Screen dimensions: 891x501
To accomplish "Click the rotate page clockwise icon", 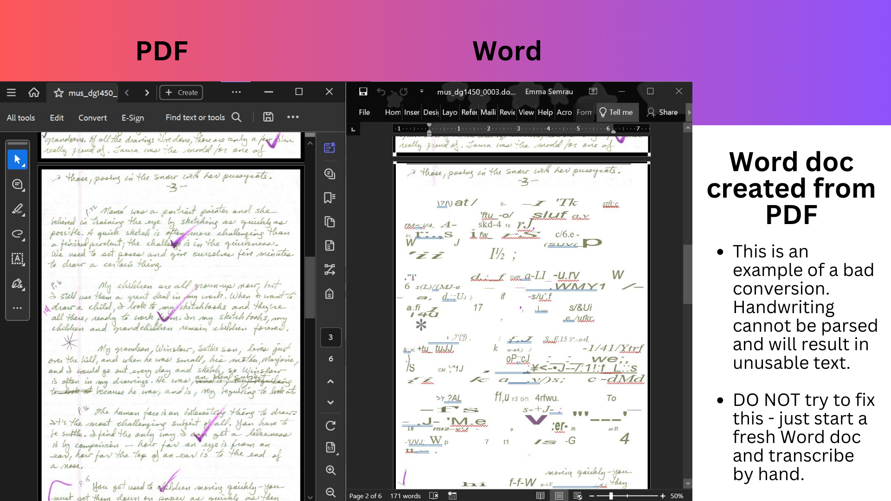I will coord(330,425).
